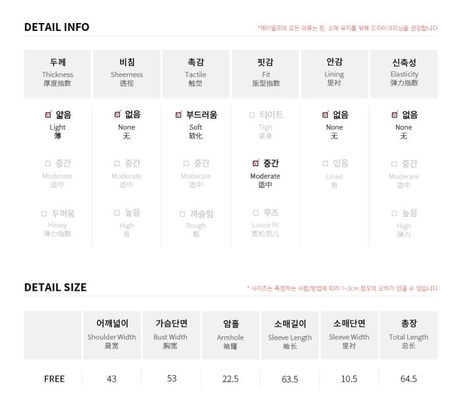Image resolution: width=462 pixels, height=412 pixels.
Task: Toggle the checked Soft tactile checkbox
Action: [179, 115]
